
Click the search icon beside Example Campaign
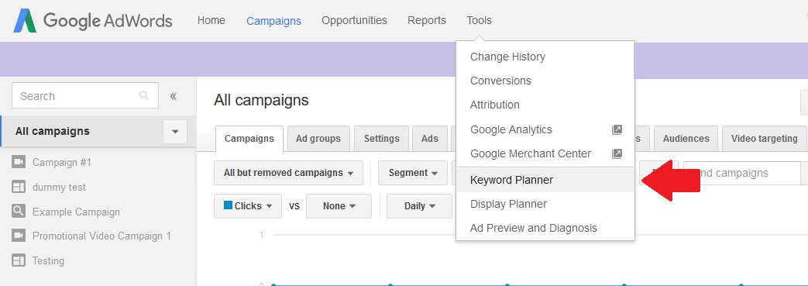click(19, 212)
